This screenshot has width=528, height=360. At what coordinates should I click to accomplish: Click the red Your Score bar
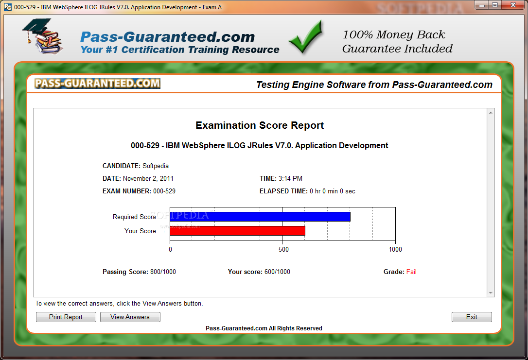coord(237,231)
